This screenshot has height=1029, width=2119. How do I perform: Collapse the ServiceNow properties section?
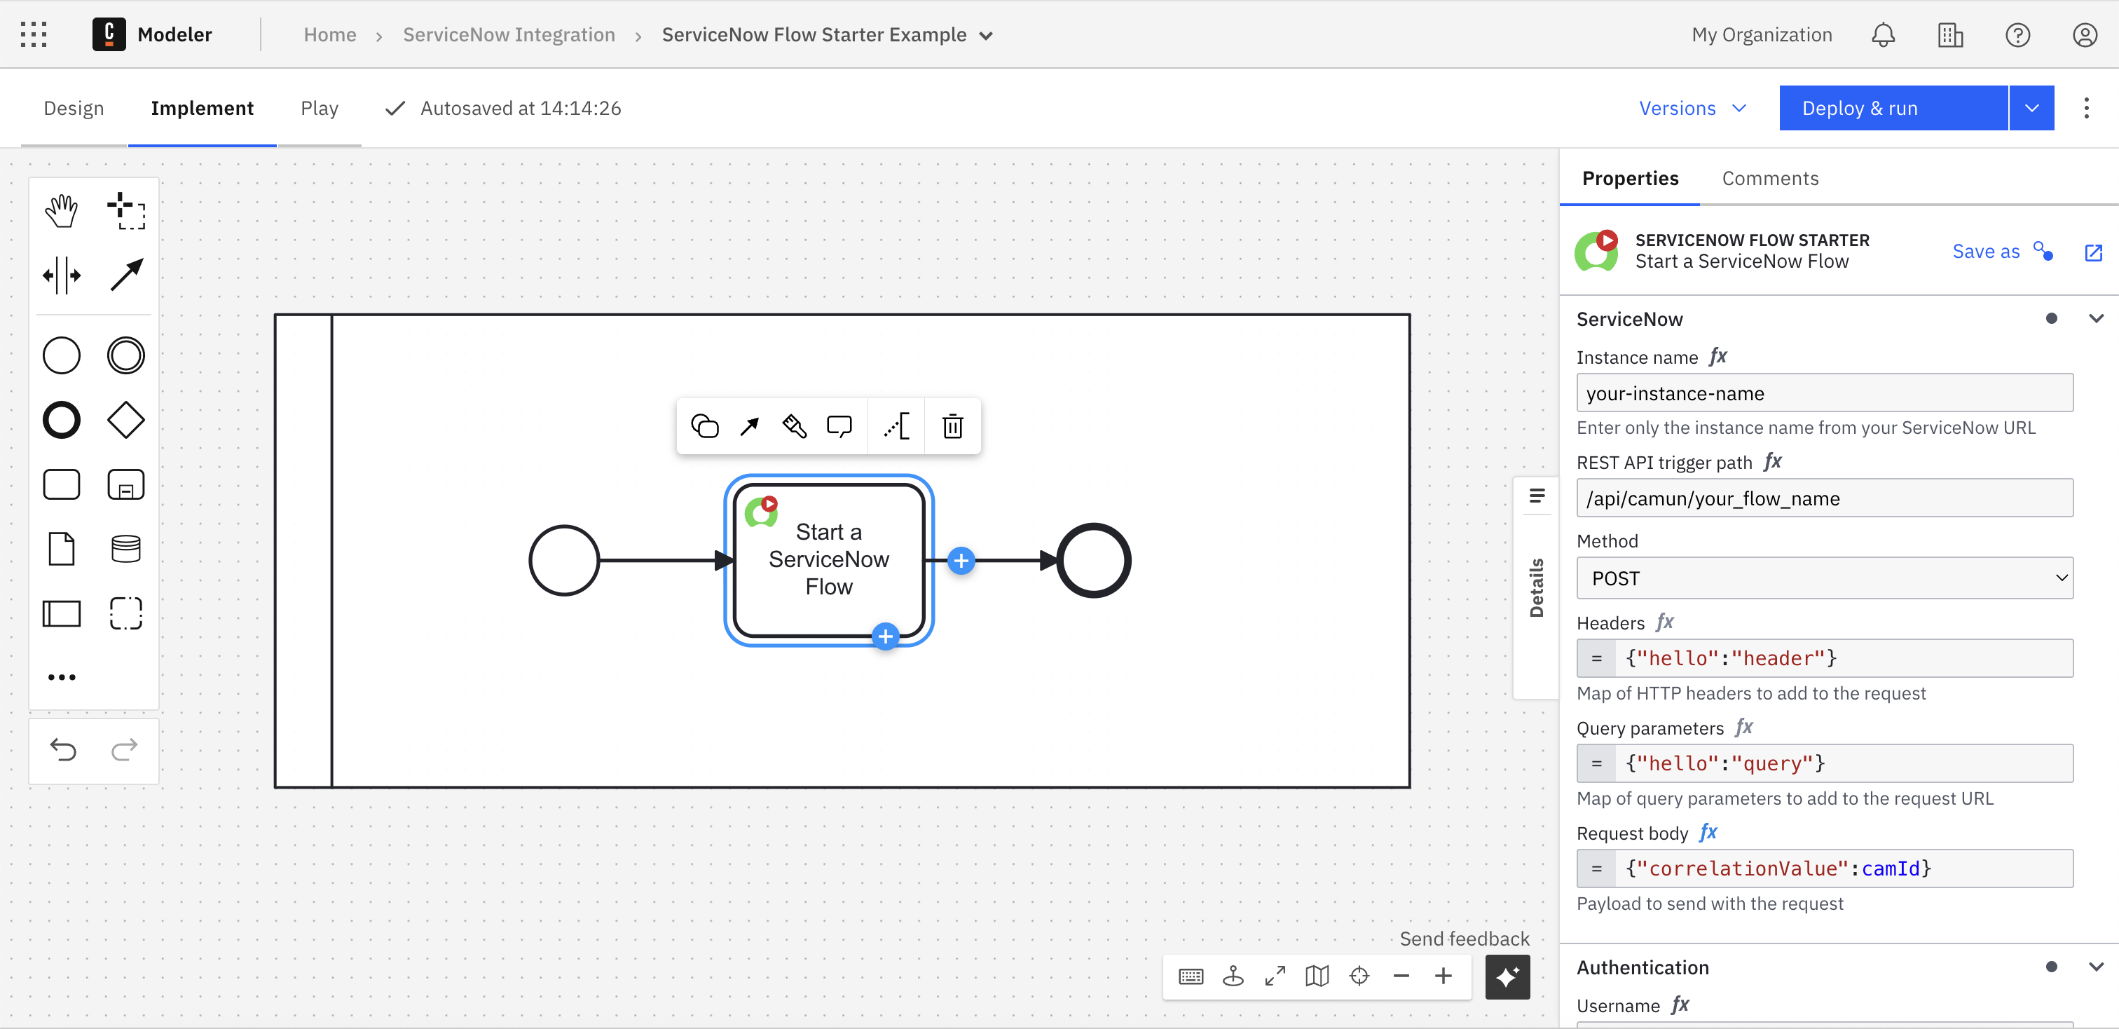pyautogui.click(x=2095, y=319)
